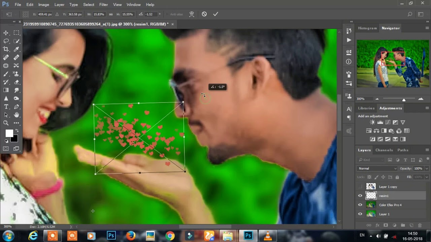
Task: Select the Zoom magnifier tool
Action: [x=6, y=123]
